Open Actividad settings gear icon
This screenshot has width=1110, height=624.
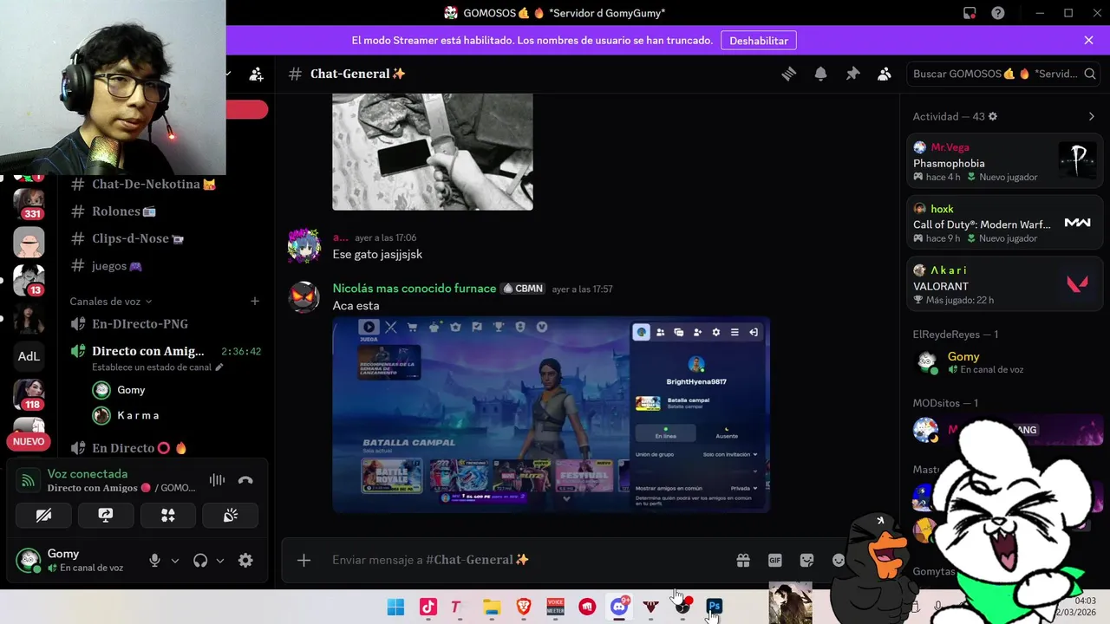pos(993,116)
